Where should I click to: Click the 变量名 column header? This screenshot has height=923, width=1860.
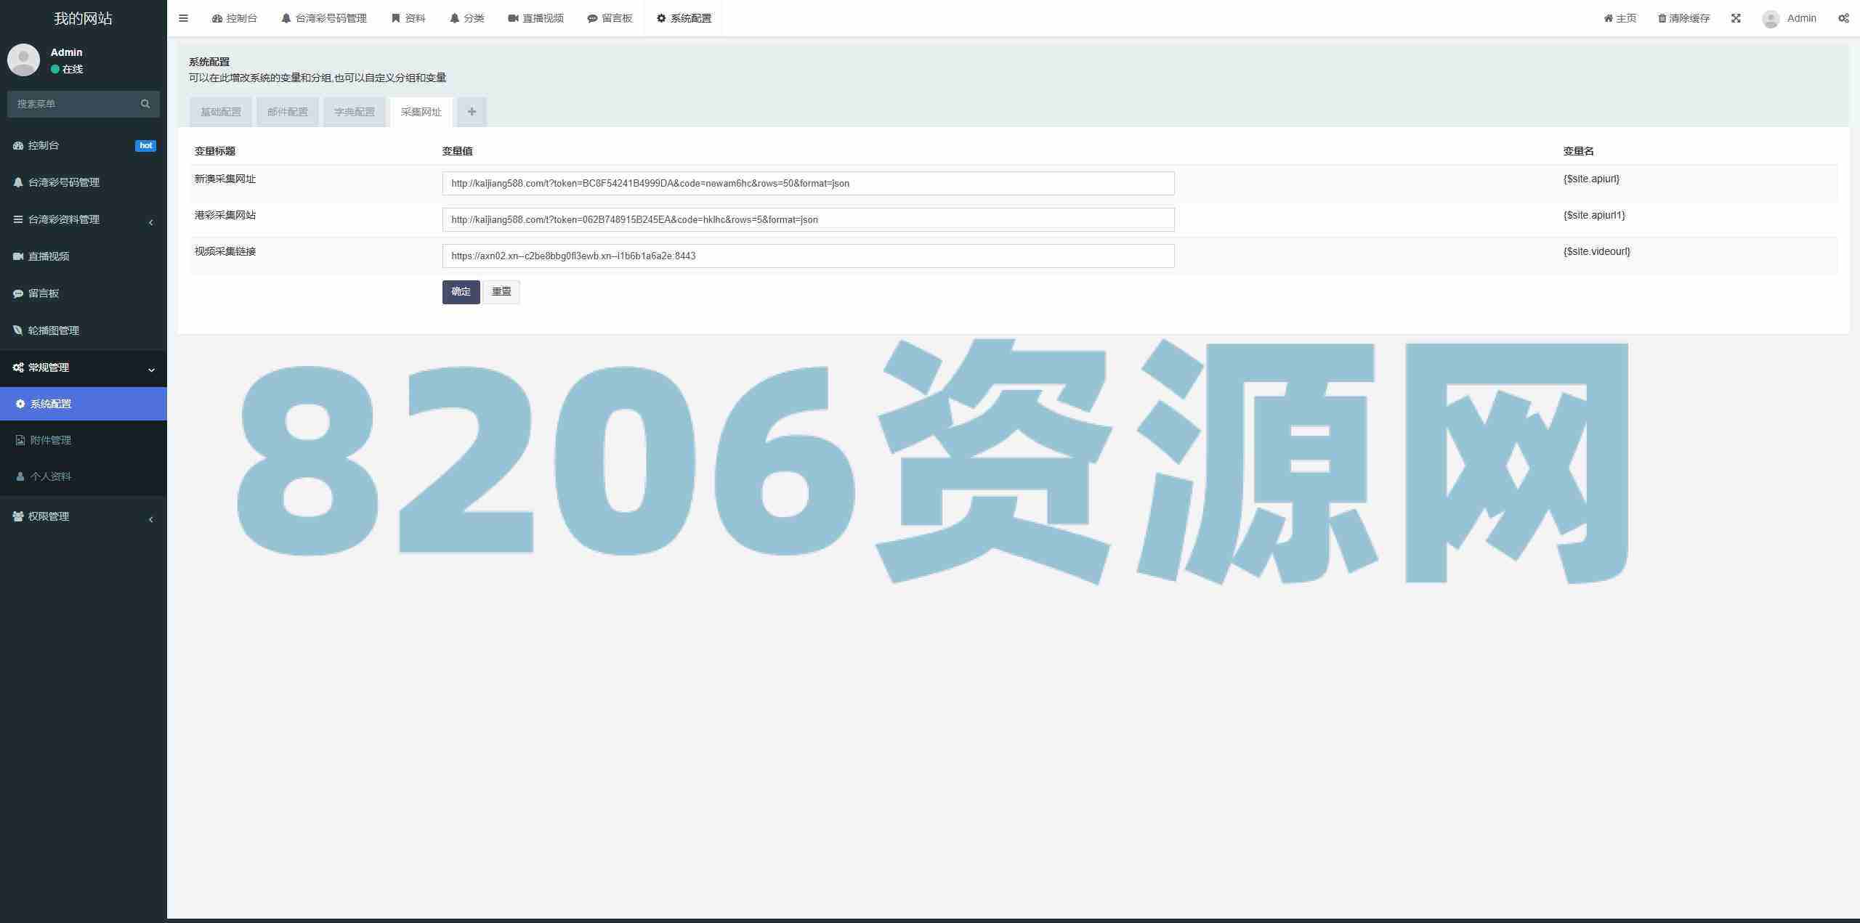(x=1578, y=151)
